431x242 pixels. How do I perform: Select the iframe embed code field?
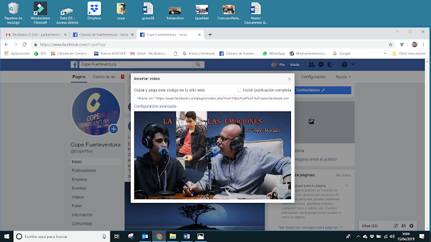tap(213, 98)
